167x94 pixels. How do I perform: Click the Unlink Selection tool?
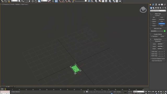(5, 1)
